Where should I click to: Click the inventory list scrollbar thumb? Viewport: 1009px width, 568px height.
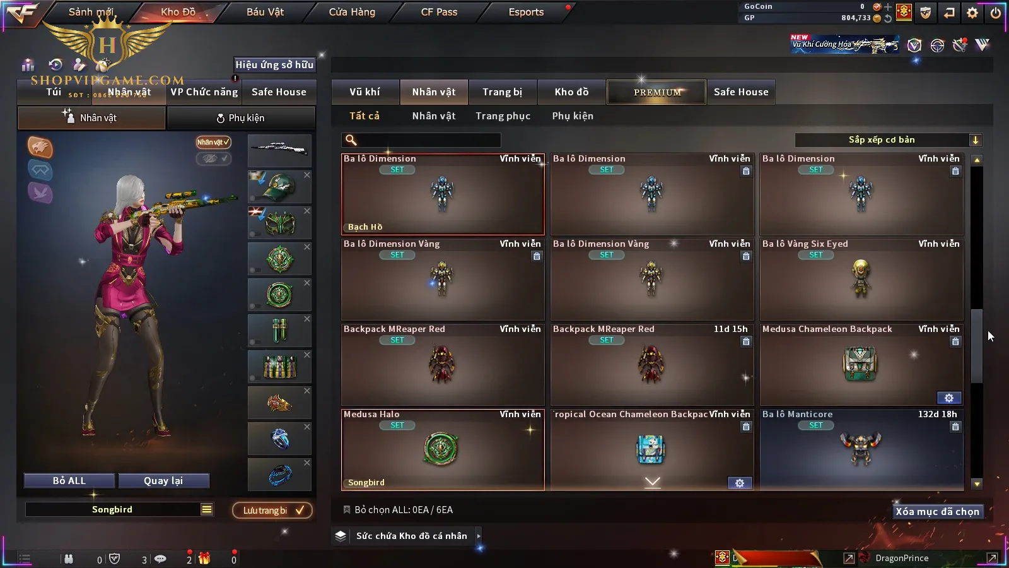(x=977, y=346)
